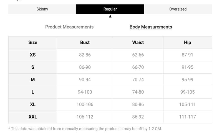Image resolution: width=222 pixels, height=134 pixels.
Task: Select the Skinny fit type tab
Action: pos(42,9)
